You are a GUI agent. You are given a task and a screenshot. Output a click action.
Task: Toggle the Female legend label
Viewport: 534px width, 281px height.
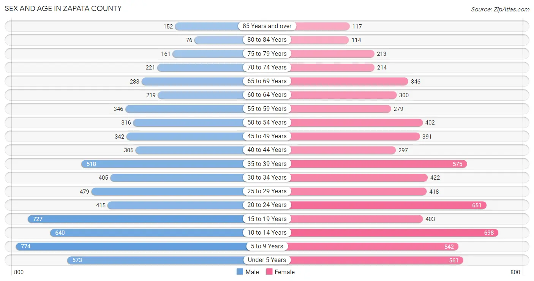pos(285,272)
